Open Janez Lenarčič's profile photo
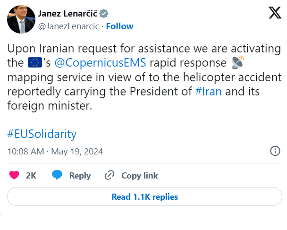The height and width of the screenshot is (230, 287). tap(21, 19)
